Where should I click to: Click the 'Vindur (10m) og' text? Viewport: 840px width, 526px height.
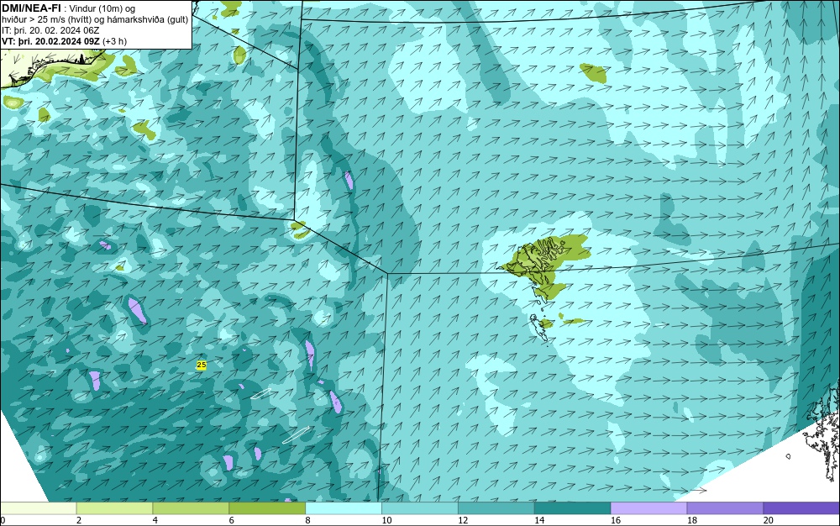[102, 9]
